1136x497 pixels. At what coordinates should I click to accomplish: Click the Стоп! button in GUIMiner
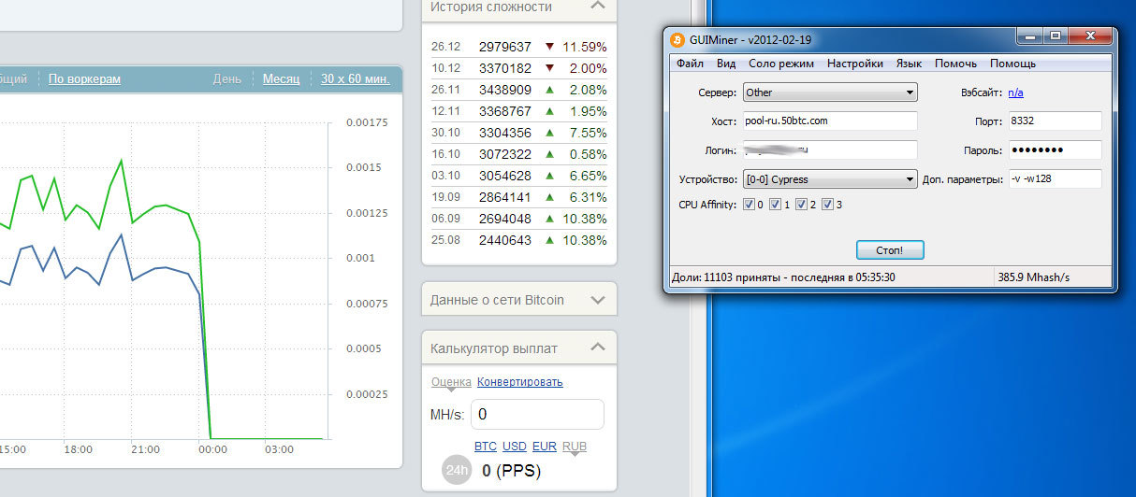(x=890, y=249)
